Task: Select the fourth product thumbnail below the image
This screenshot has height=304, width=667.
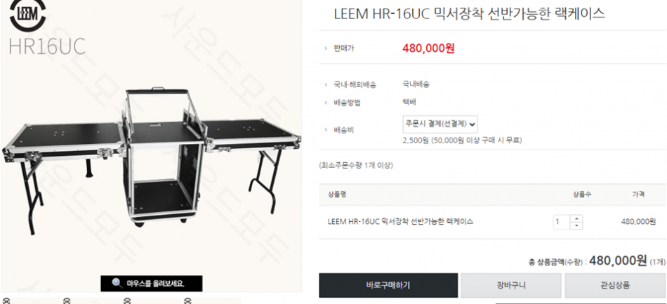Action: pos(211,300)
